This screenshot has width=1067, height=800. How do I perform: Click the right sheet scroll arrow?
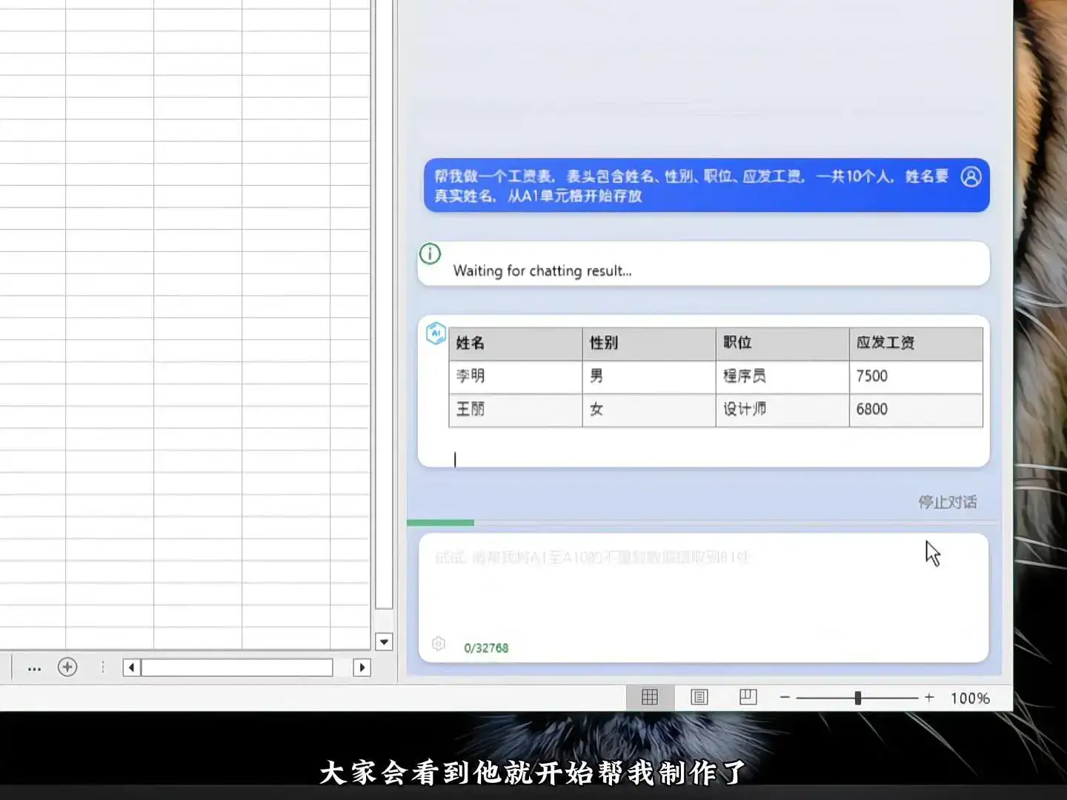pos(362,667)
